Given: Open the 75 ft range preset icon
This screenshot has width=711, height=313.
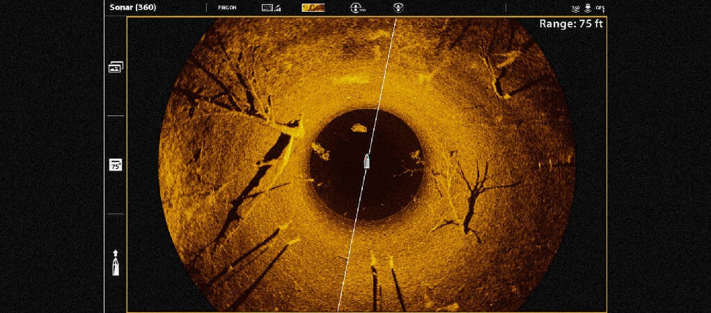Looking at the screenshot, I should [x=116, y=165].
